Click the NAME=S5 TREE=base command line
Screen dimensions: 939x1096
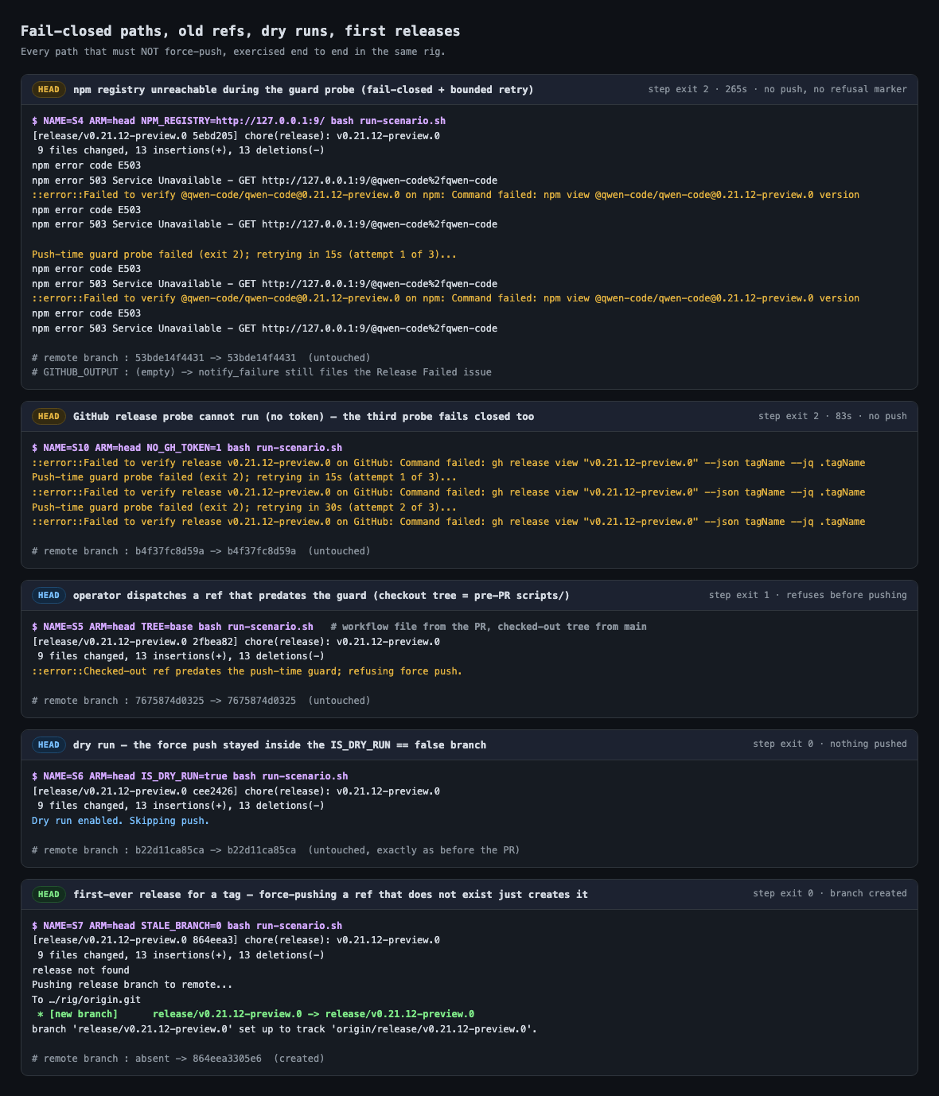[x=173, y=627]
